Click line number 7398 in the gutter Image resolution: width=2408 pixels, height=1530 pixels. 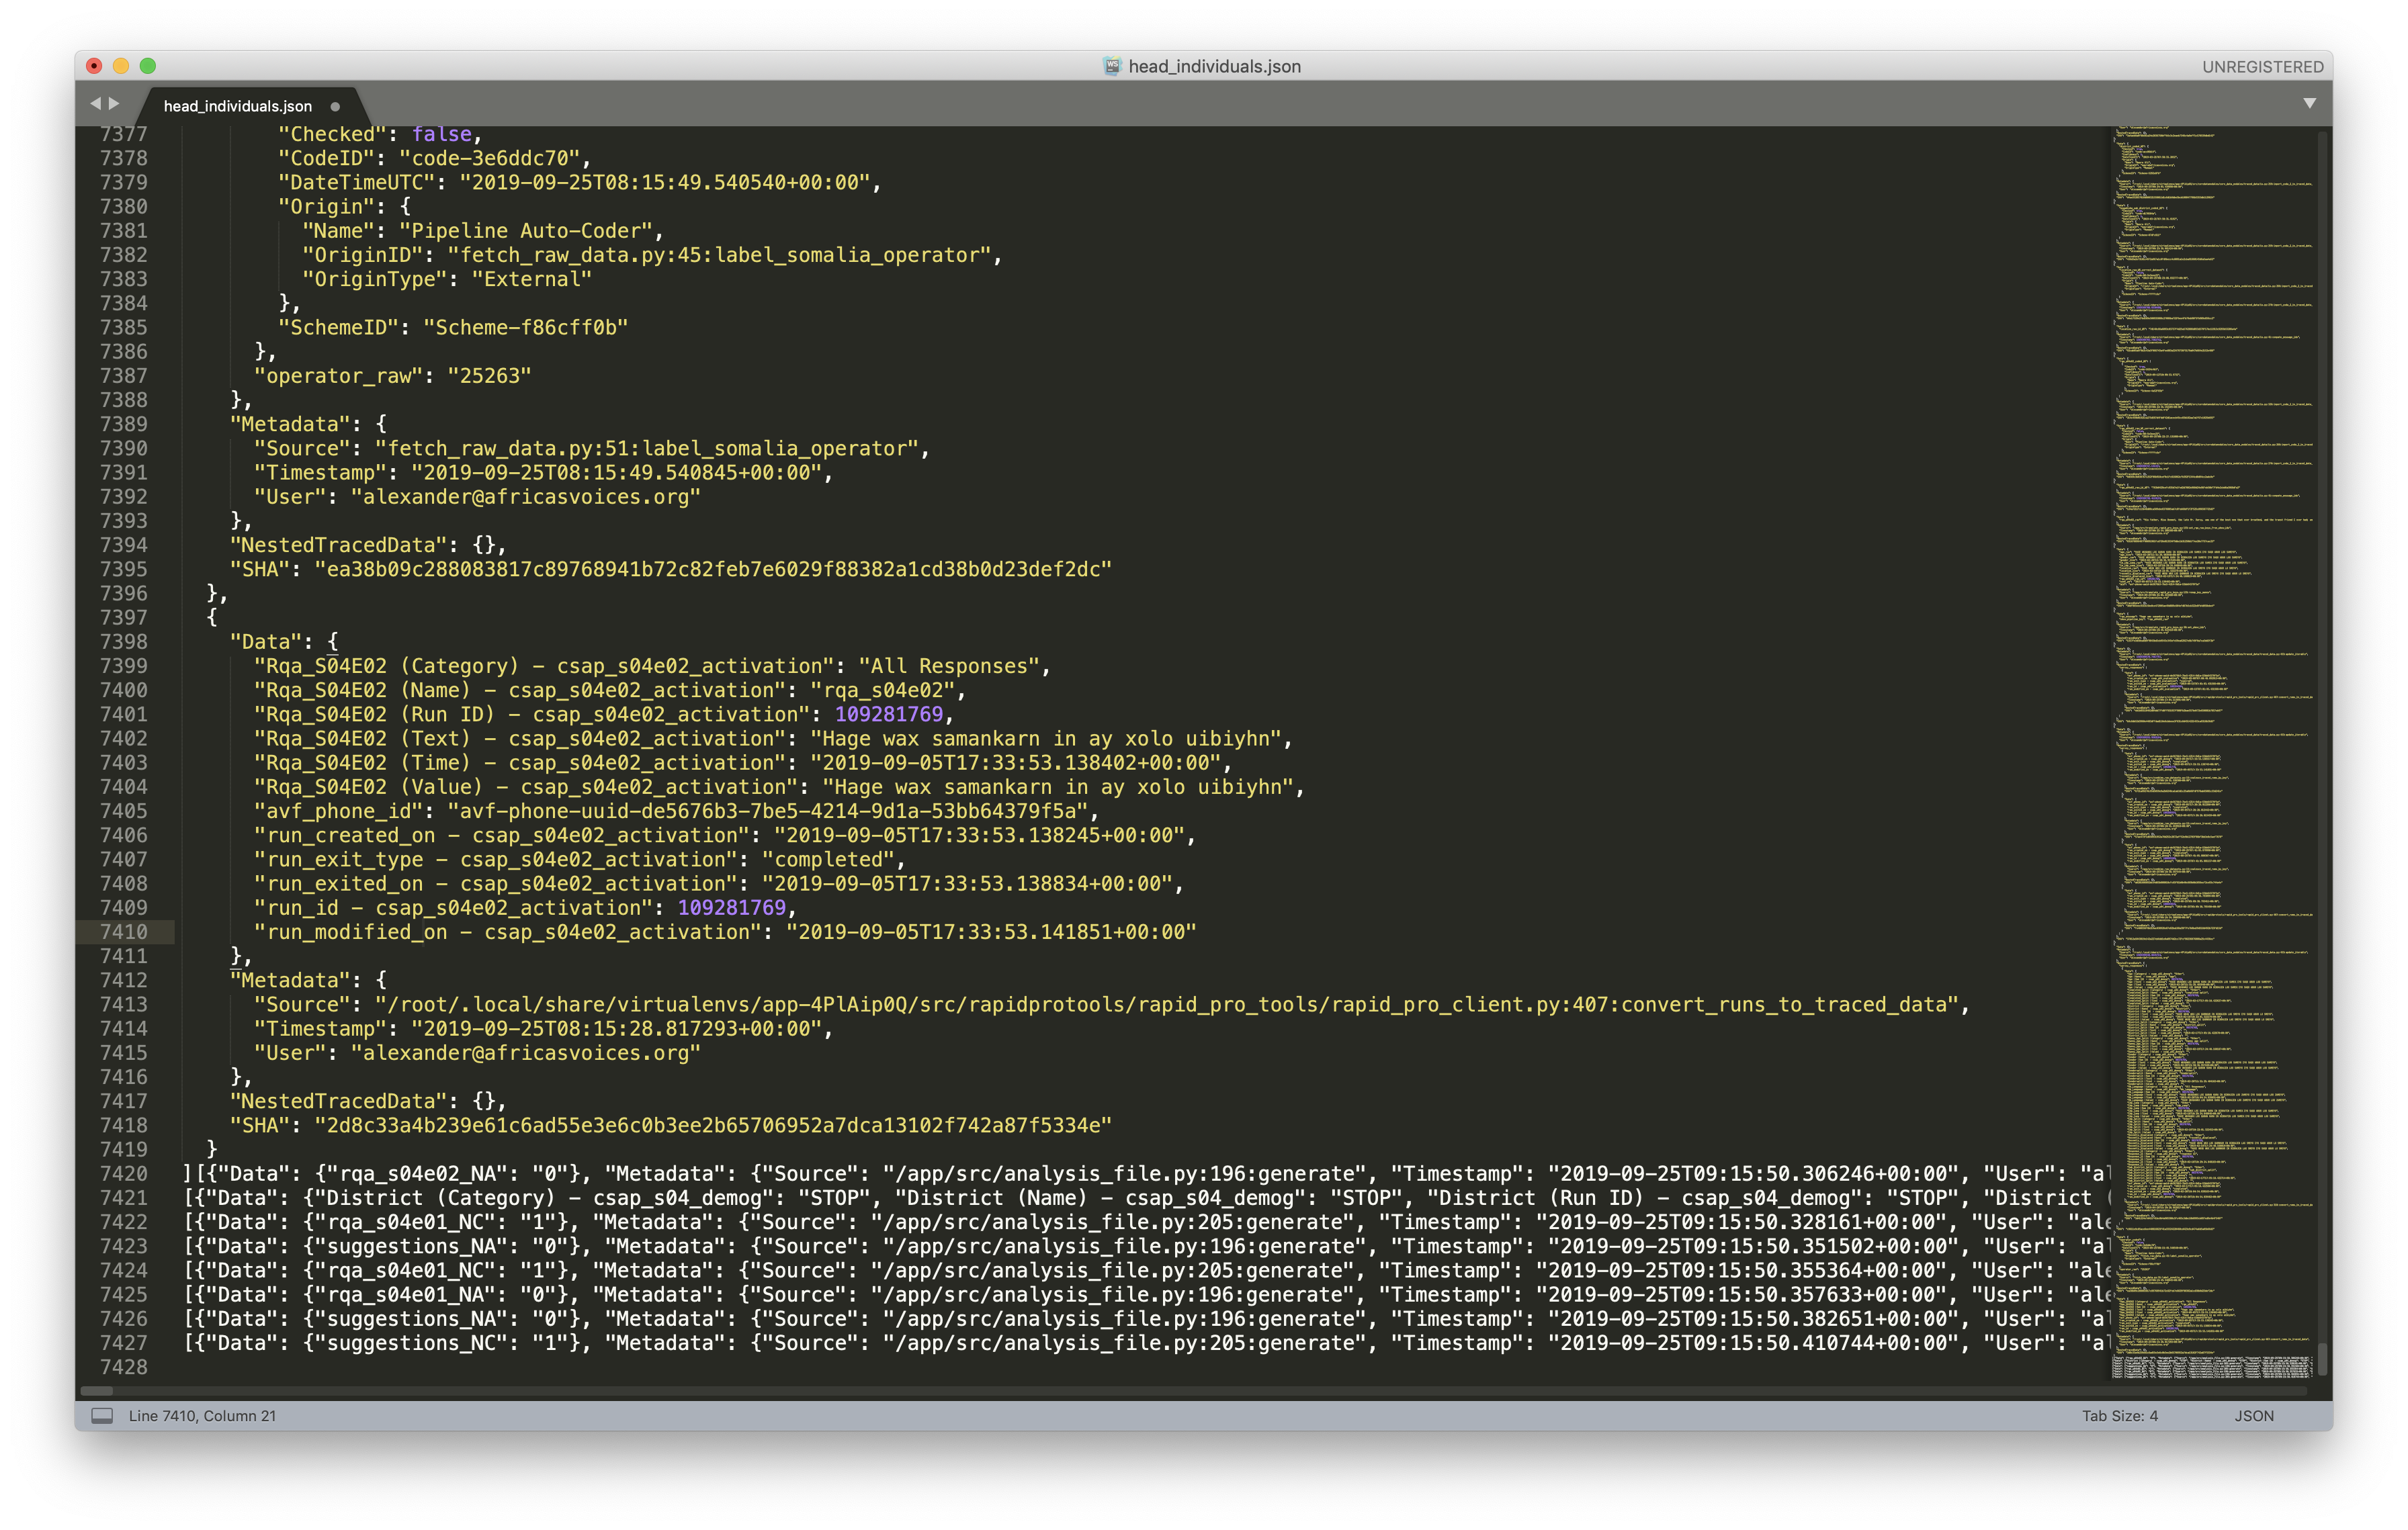tap(123, 641)
